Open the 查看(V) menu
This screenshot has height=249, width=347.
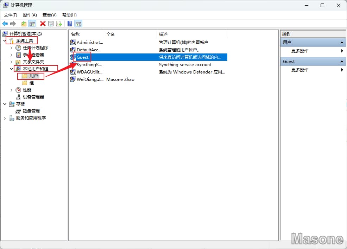pos(50,15)
